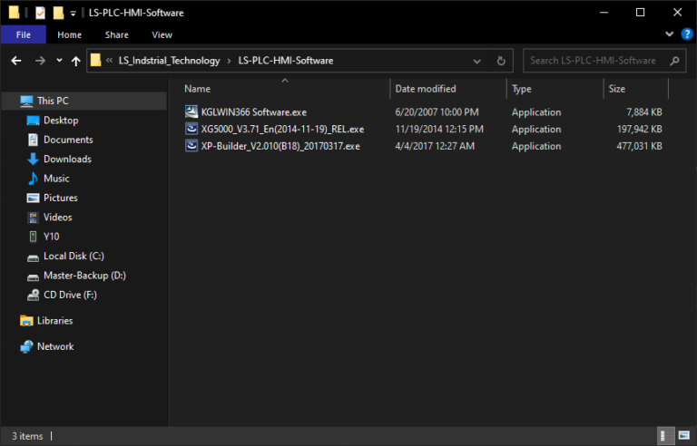Viewport: 697px width, 446px height.
Task: Click the refresh button in address bar
Action: (500, 61)
